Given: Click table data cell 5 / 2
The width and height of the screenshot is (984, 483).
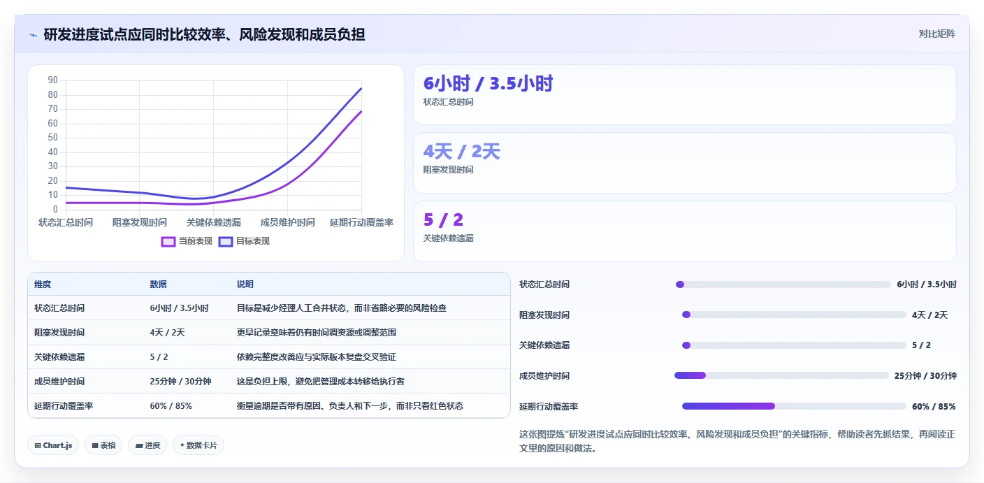Looking at the screenshot, I should point(159,357).
